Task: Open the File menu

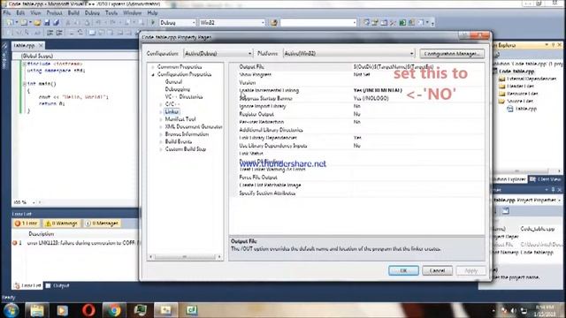Action: point(6,12)
